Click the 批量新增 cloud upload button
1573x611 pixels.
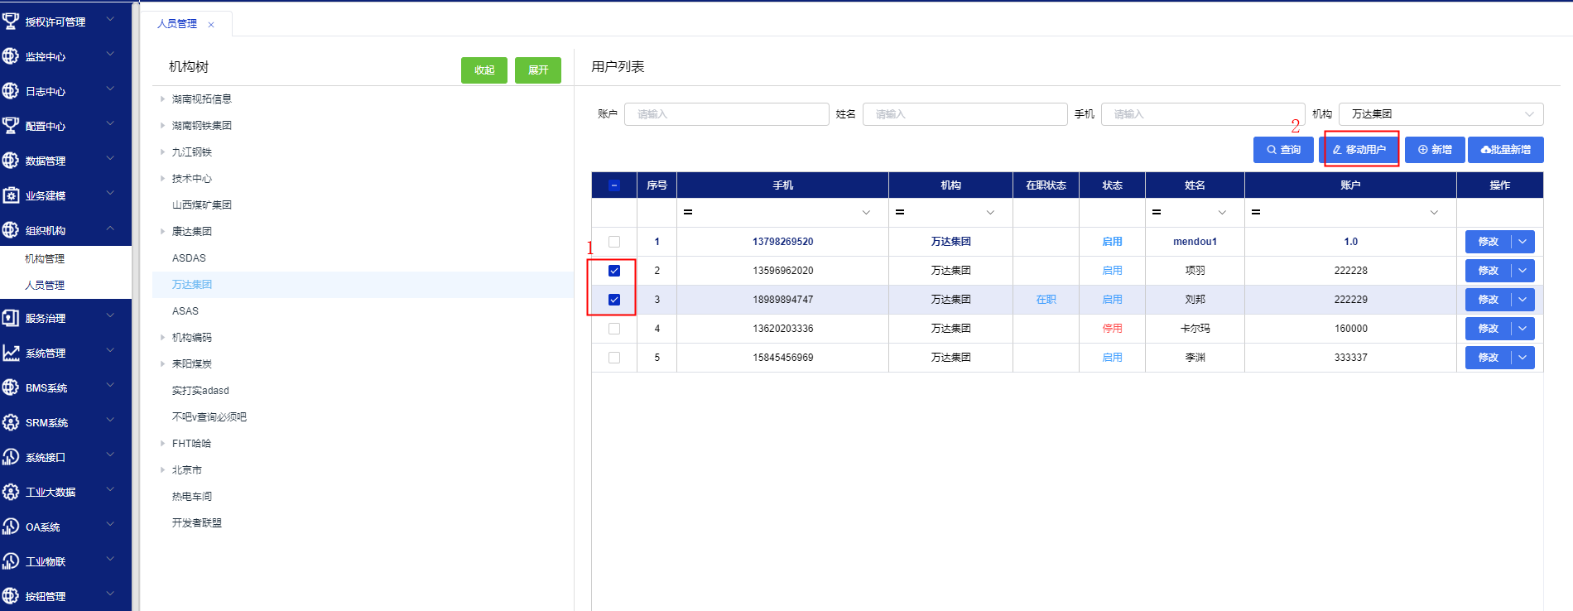(x=1505, y=150)
